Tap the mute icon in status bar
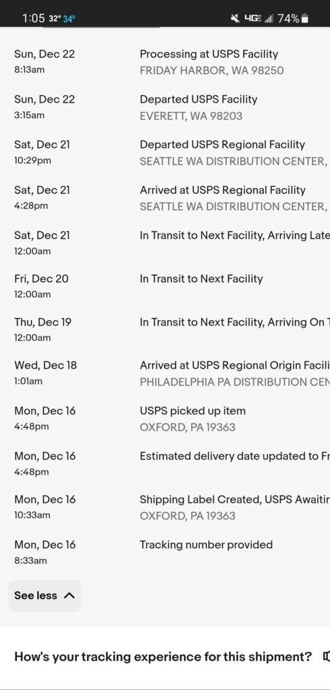This screenshot has height=690, width=330. 236,18
